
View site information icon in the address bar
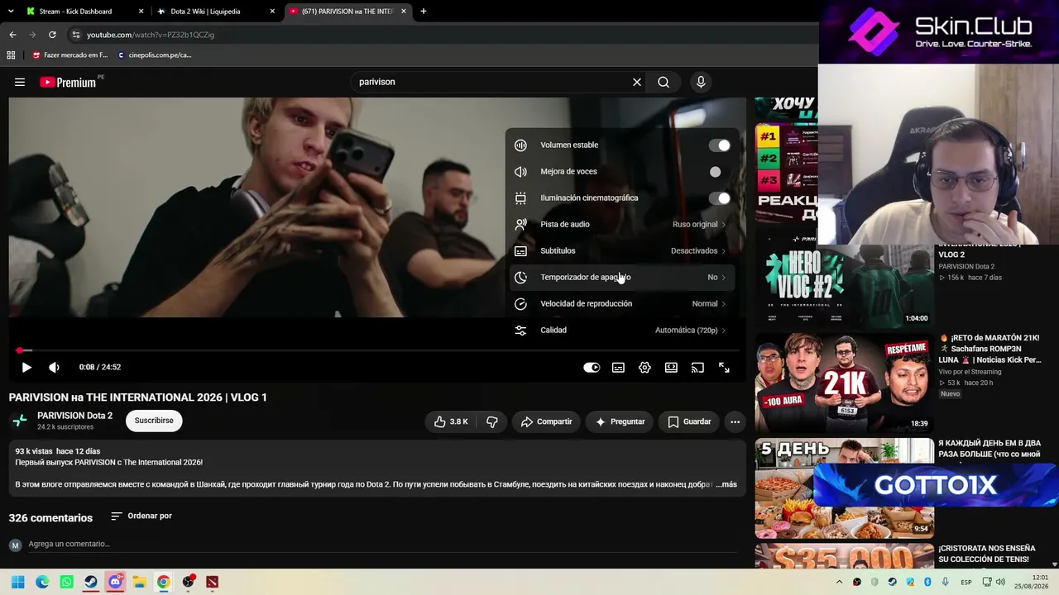point(75,35)
